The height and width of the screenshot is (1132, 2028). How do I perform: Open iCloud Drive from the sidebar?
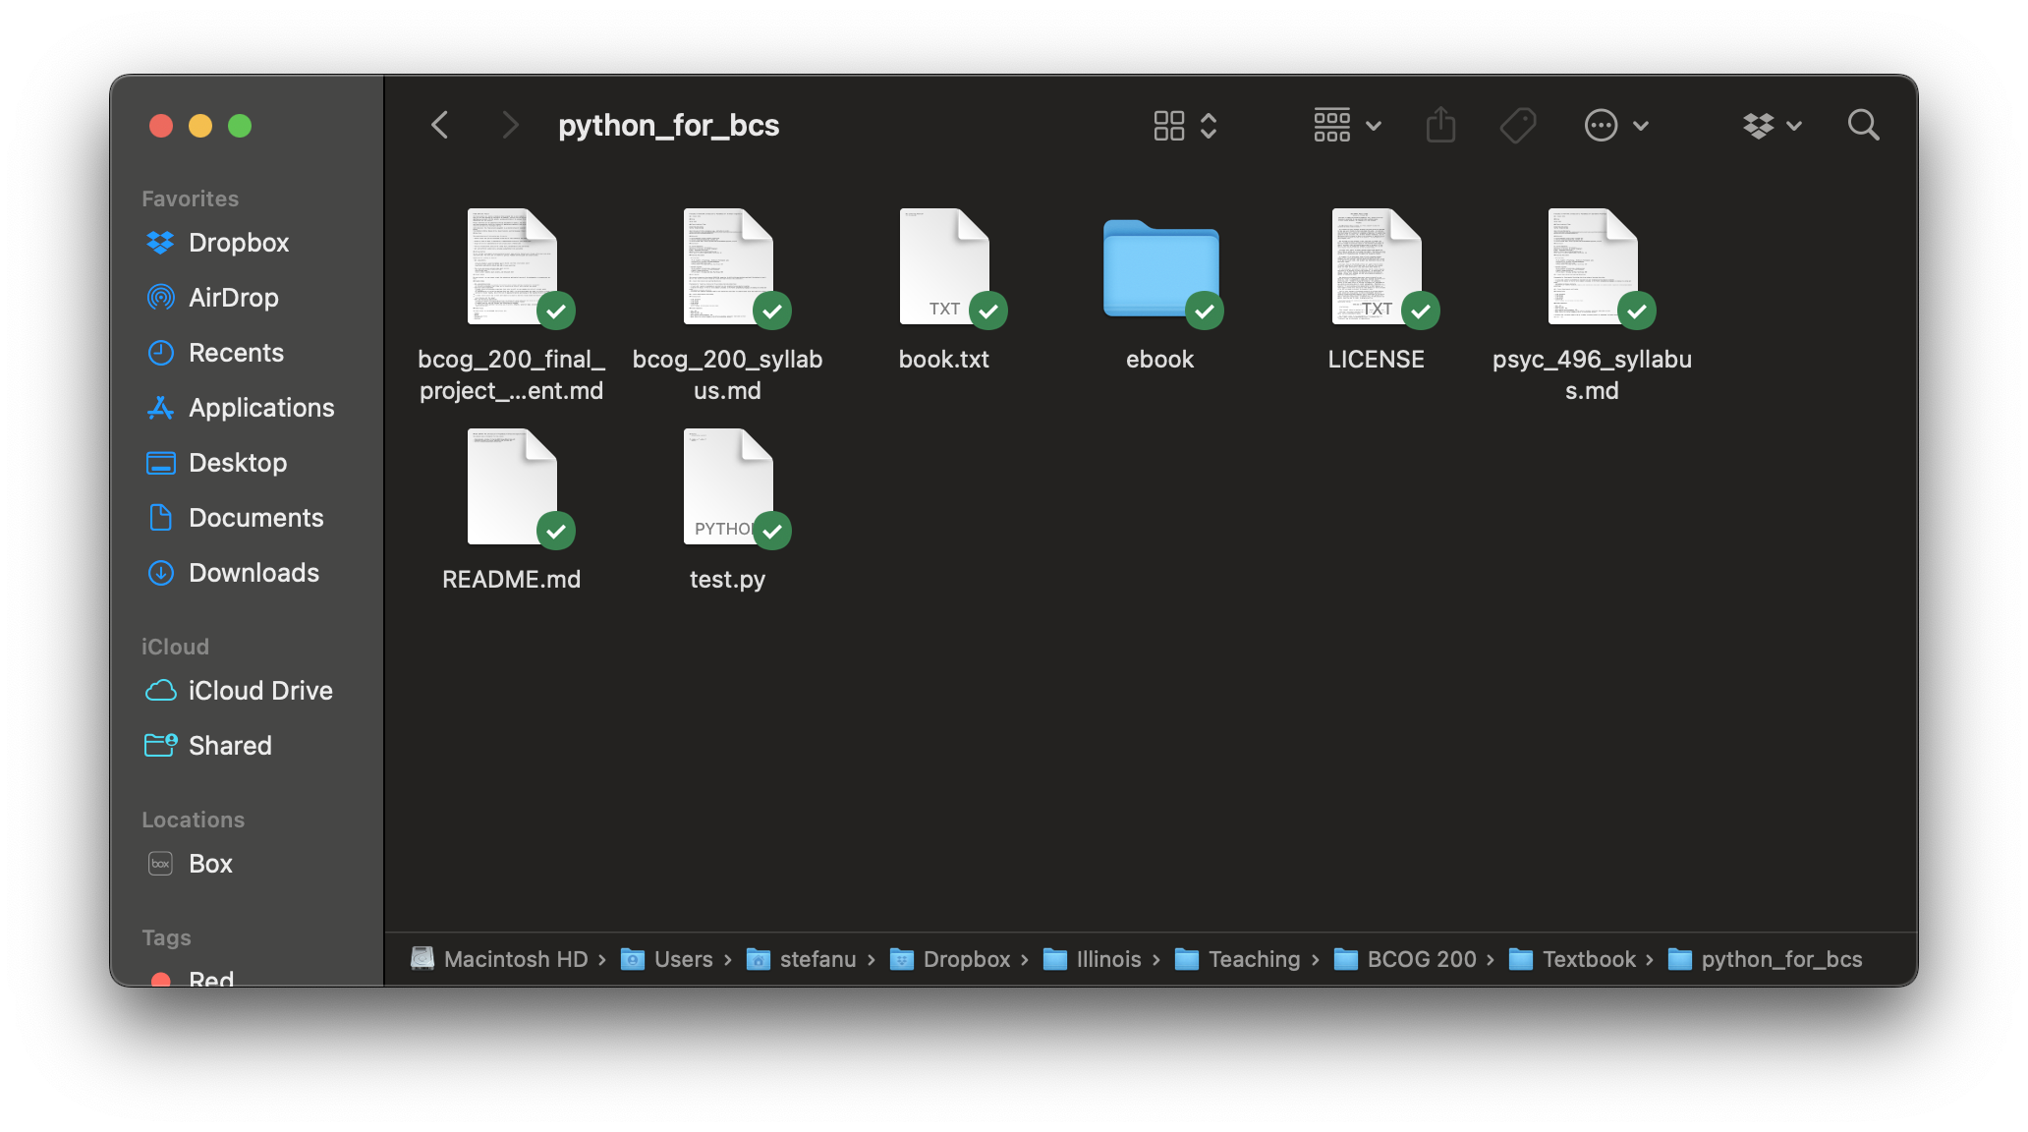pyautogui.click(x=260, y=690)
